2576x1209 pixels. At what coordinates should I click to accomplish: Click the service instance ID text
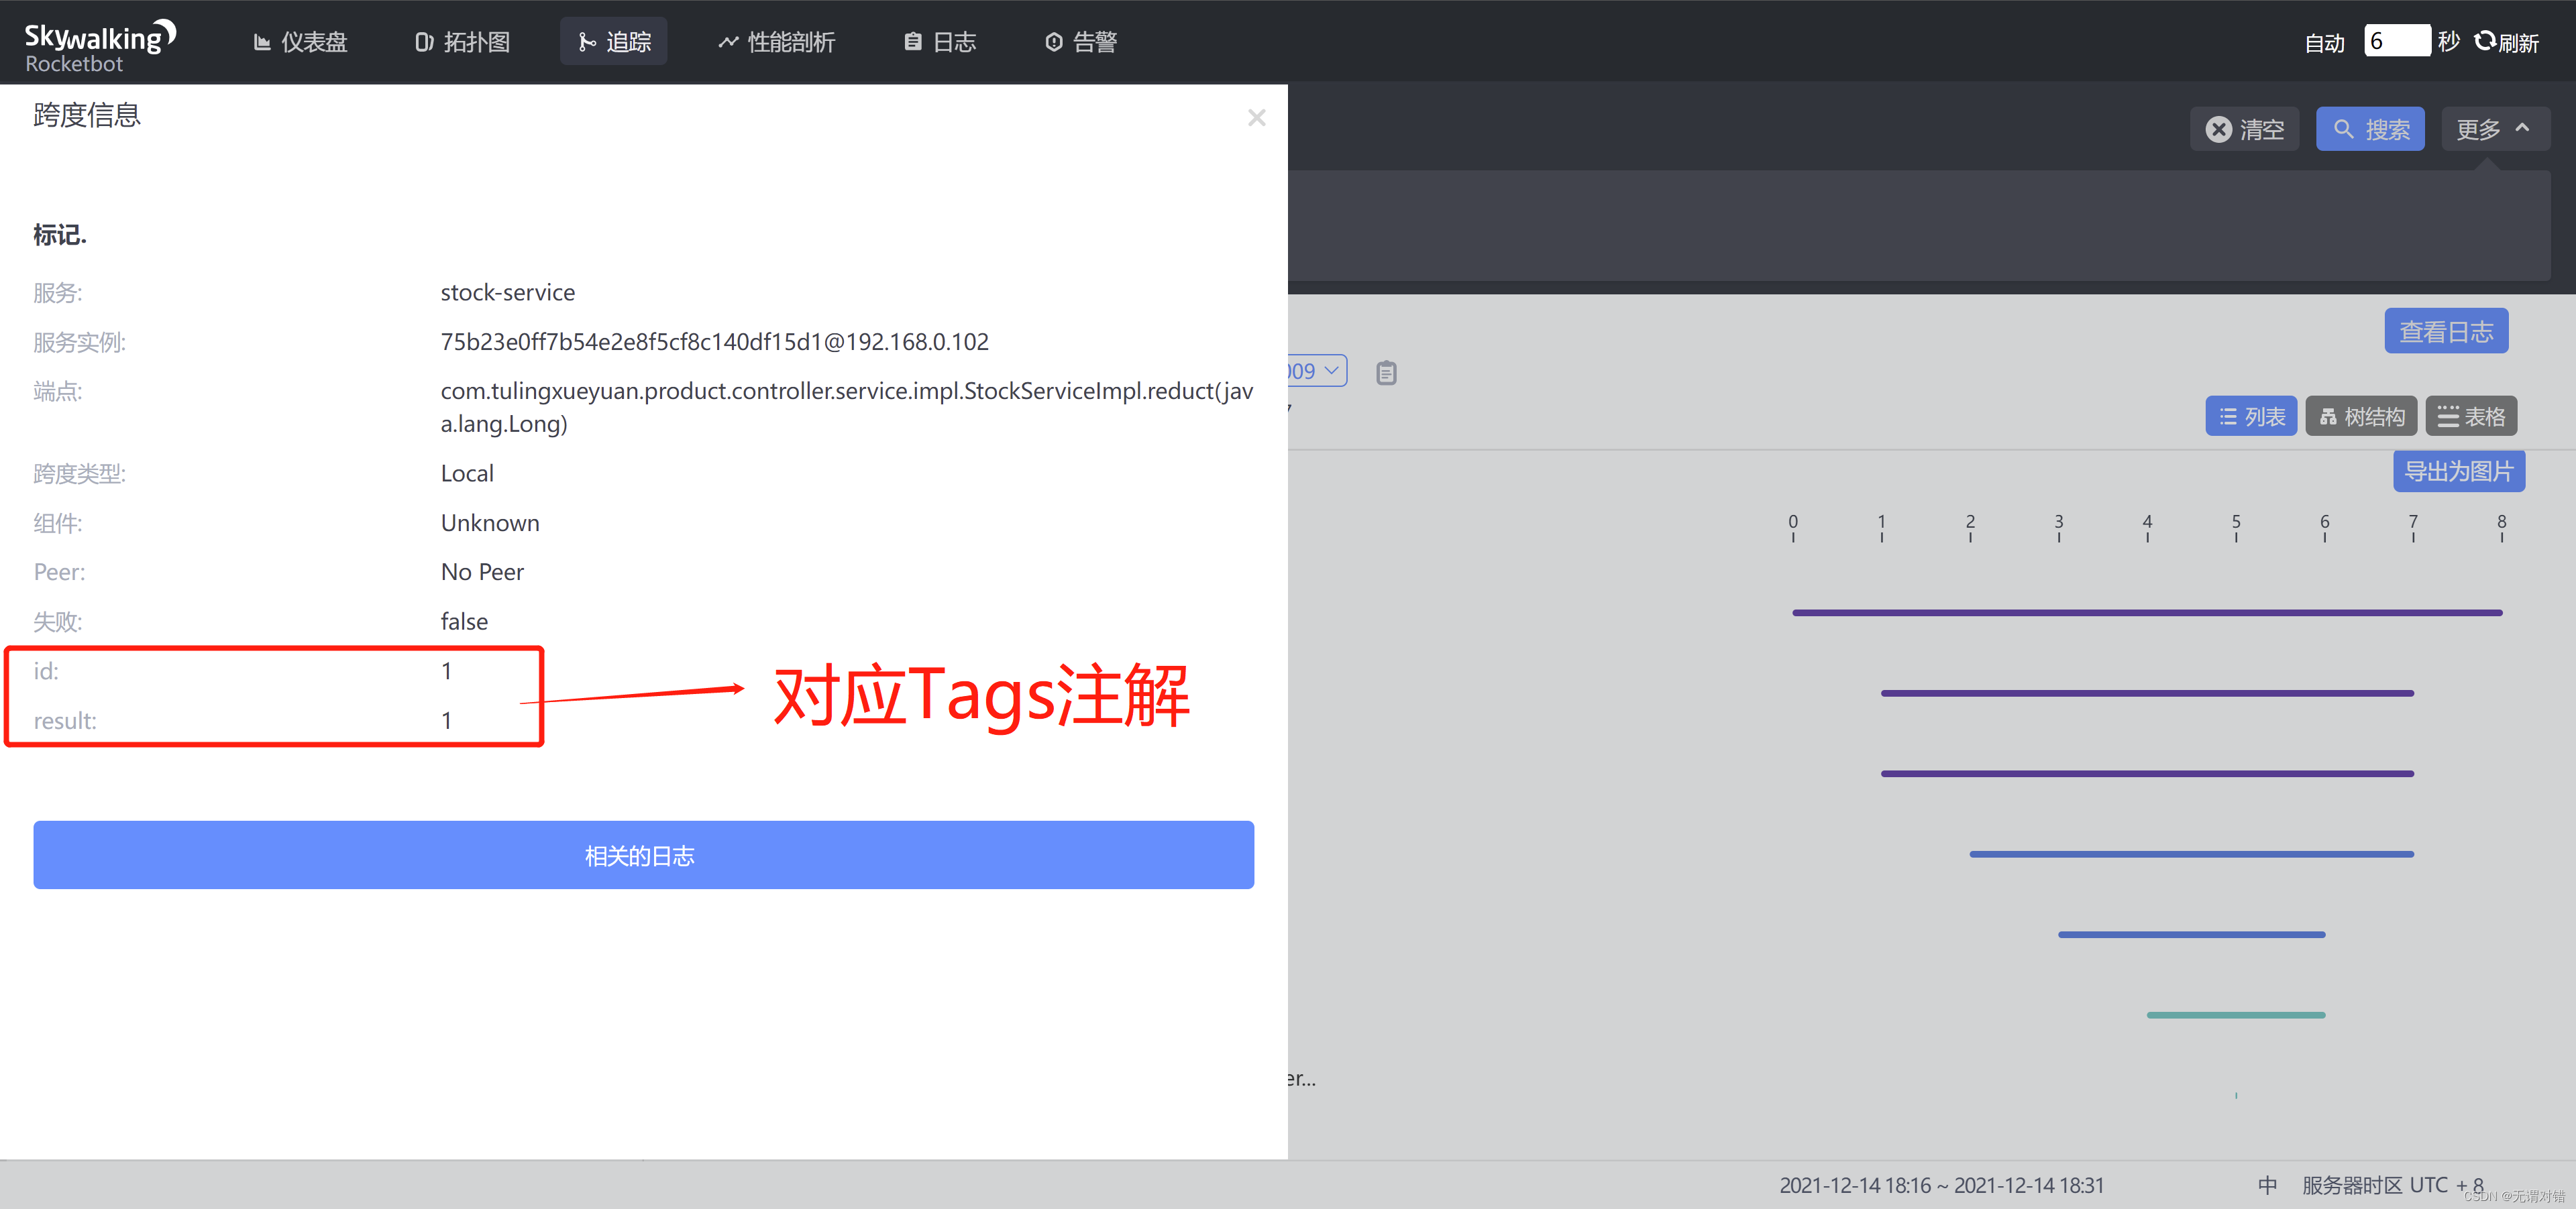tap(714, 342)
